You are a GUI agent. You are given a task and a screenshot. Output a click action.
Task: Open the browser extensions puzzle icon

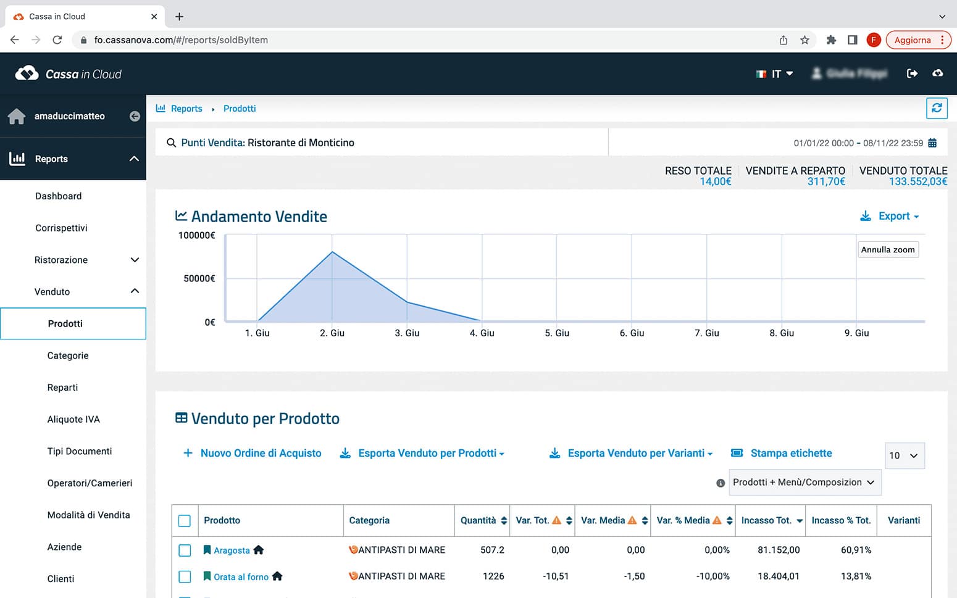[831, 40]
